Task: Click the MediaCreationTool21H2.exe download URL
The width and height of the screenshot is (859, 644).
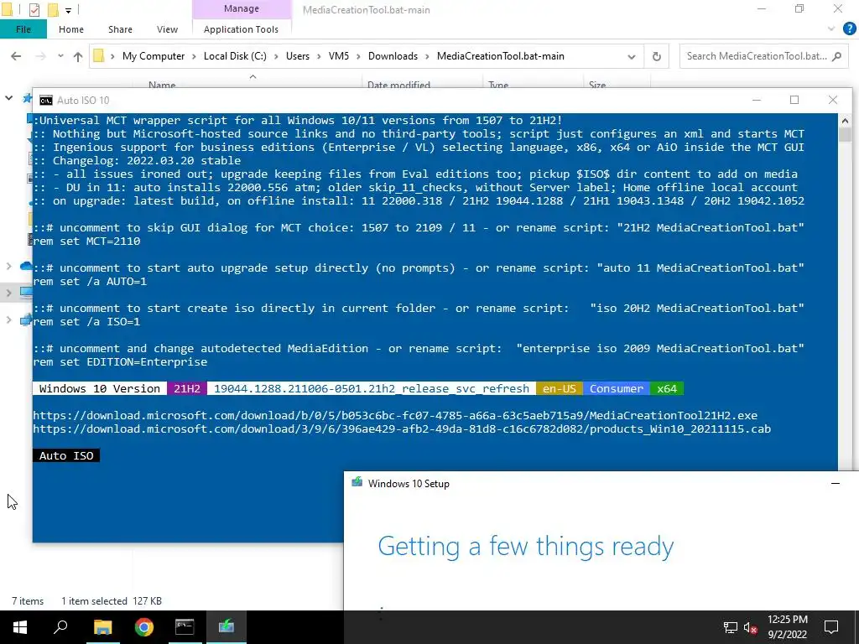Action: [395, 415]
